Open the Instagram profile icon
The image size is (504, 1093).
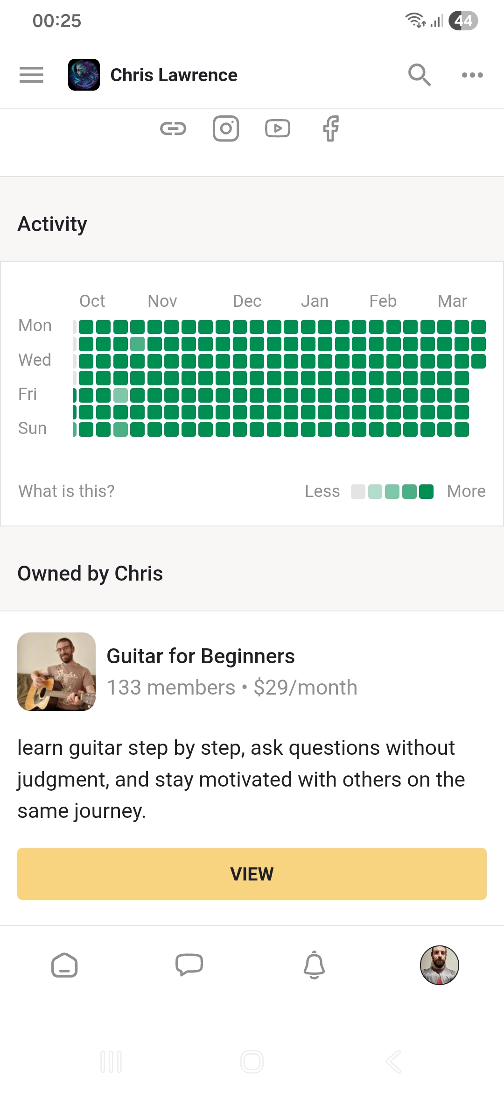pos(226,128)
